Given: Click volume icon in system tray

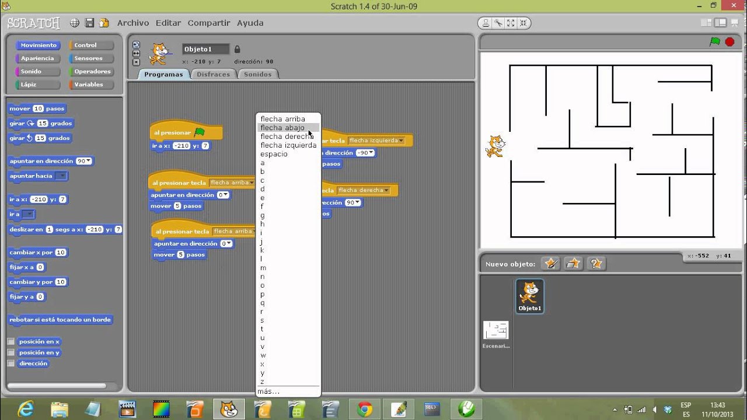Looking at the screenshot, I should (655, 409).
